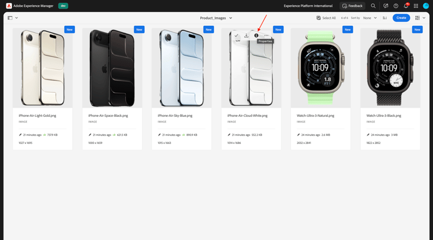Open the user profile avatar

pyautogui.click(x=426, y=6)
